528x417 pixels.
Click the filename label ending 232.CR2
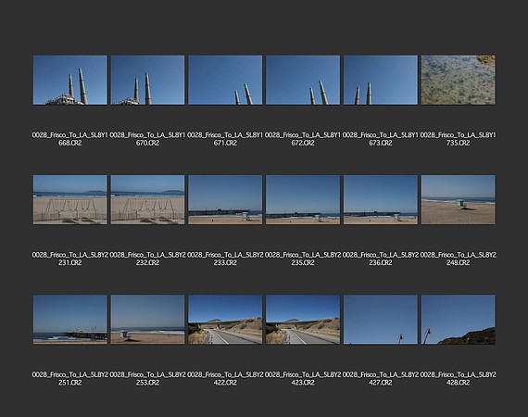tap(147, 259)
